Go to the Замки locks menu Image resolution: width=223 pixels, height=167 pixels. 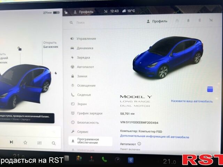[x=79, y=76]
